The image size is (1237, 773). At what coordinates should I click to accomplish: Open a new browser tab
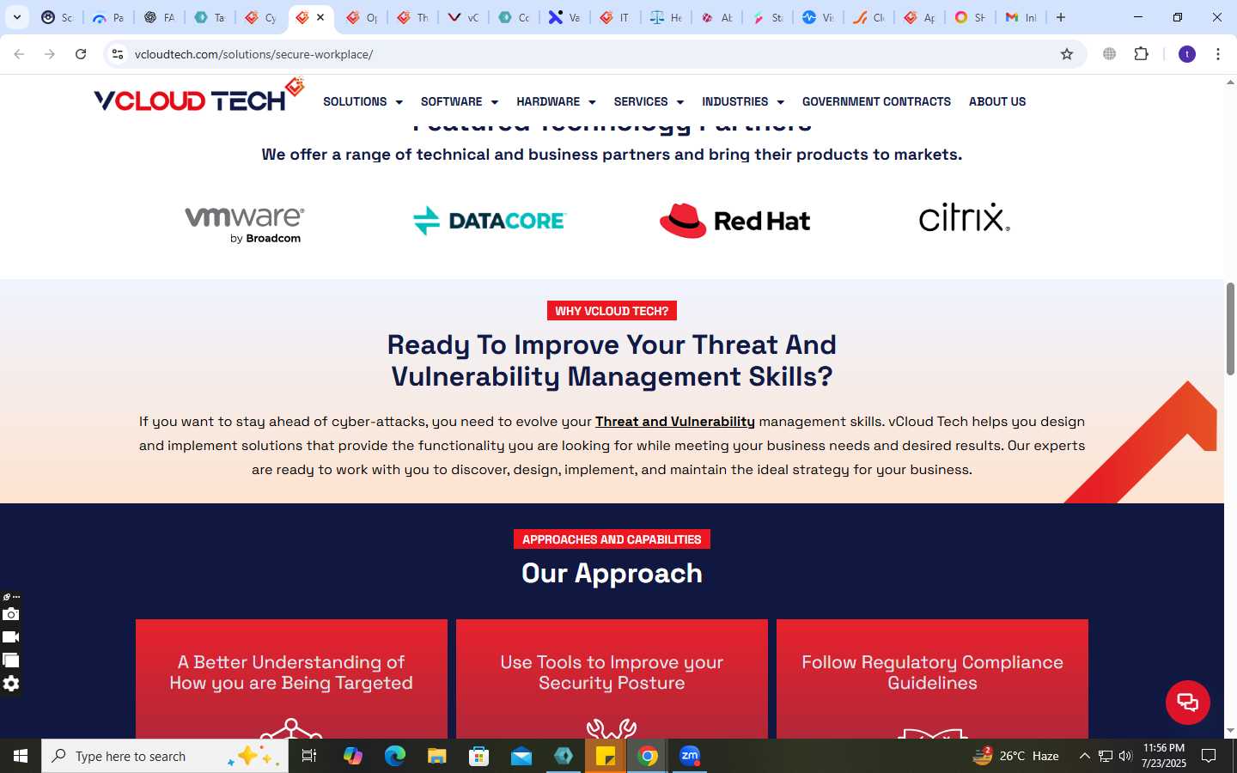tap(1061, 17)
